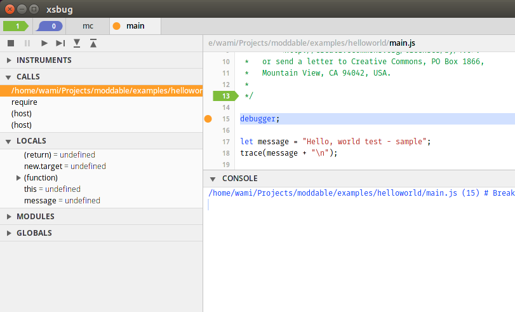Maximize the xsbug window

pos(34,9)
